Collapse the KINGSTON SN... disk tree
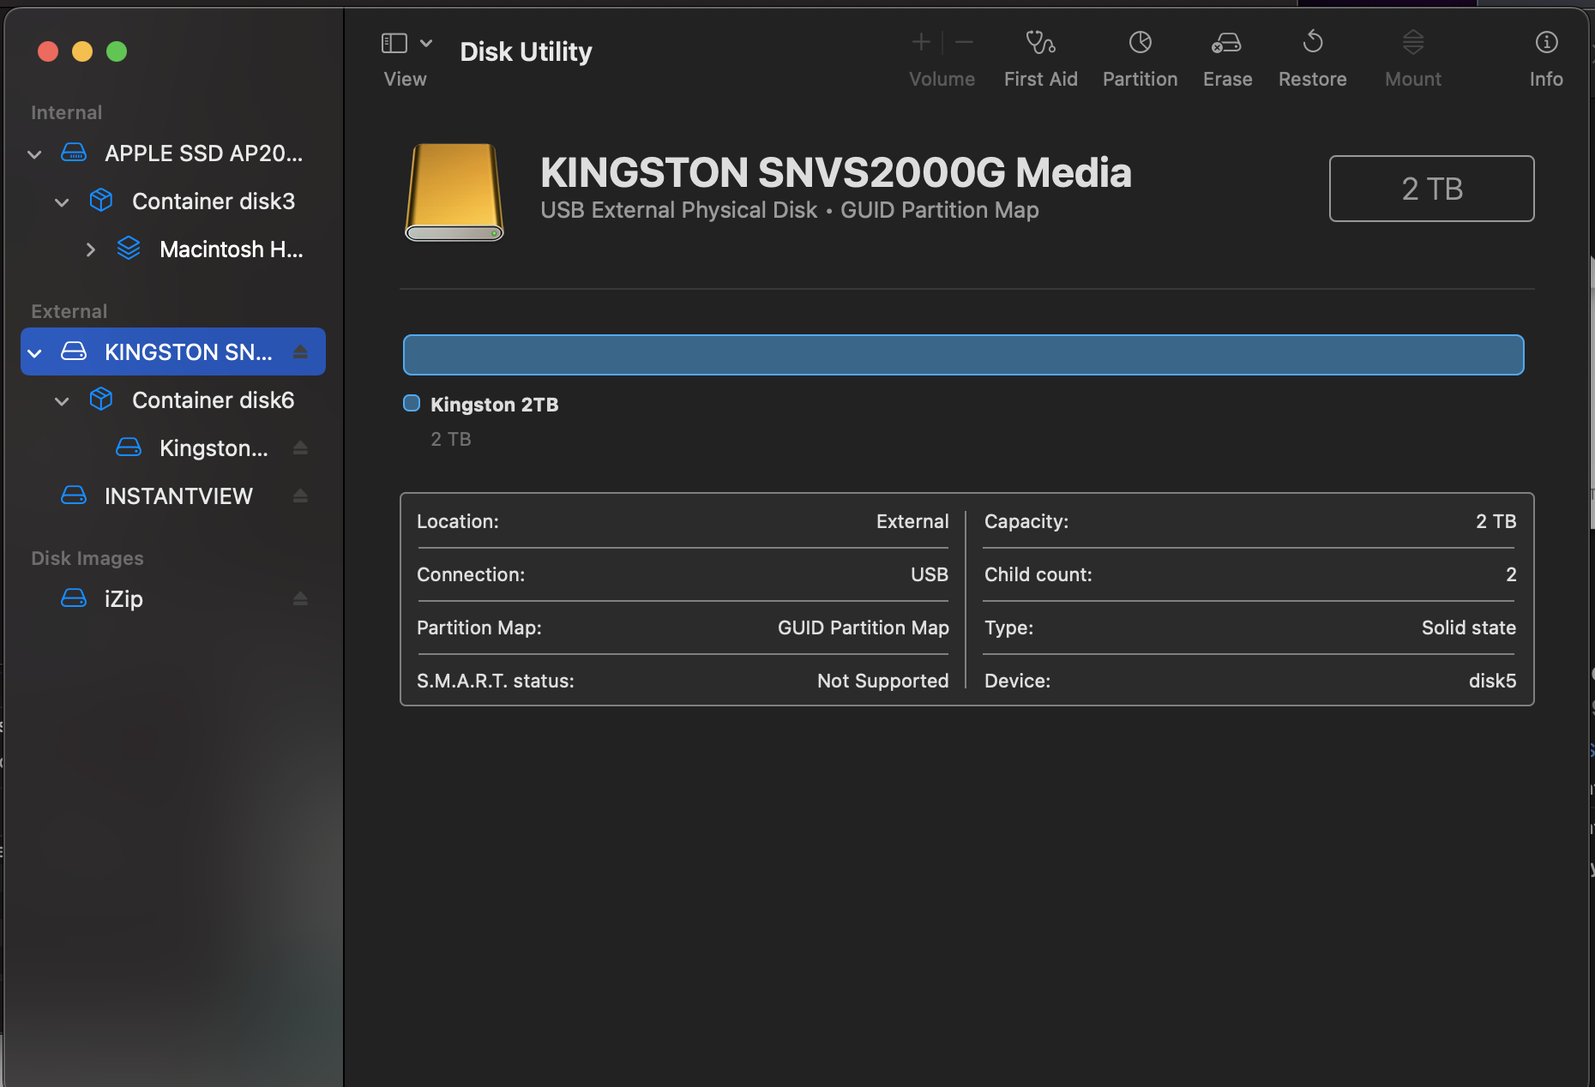Screen dimensions: 1595x1087 [x=34, y=353]
